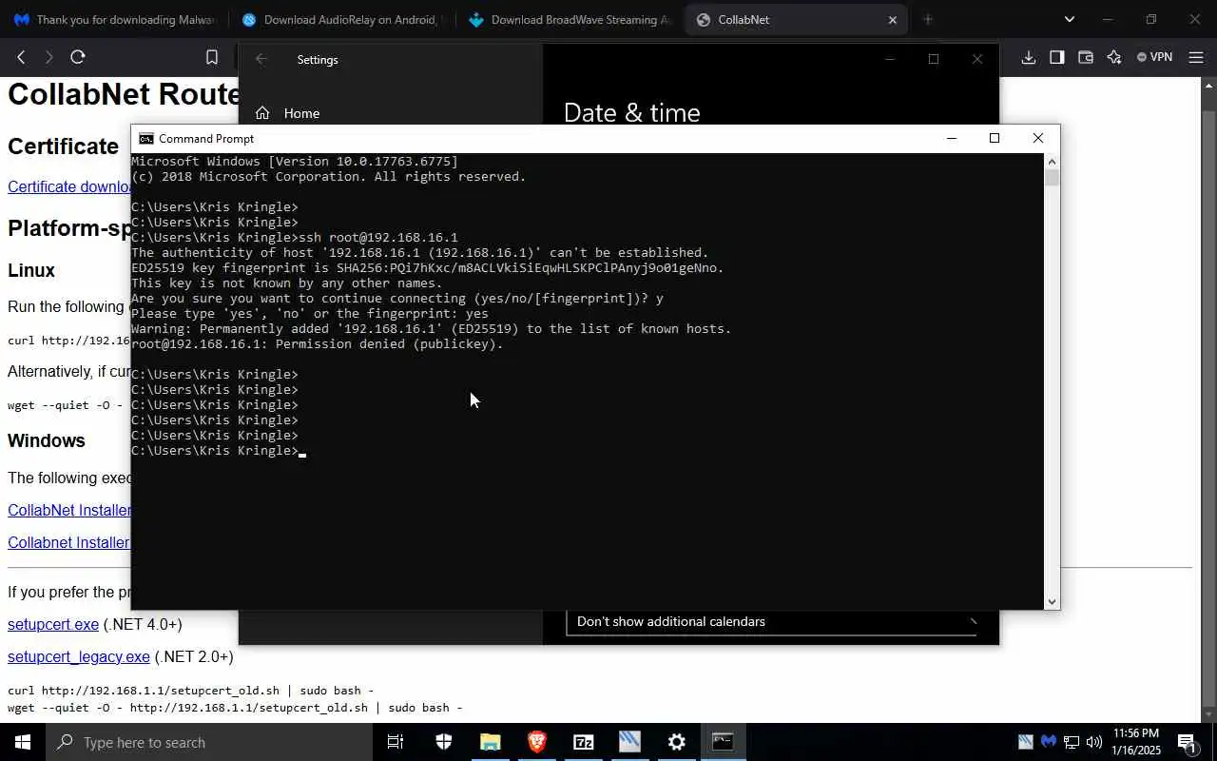1217x761 pixels.
Task: Reload the CollabNet page
Action: tap(78, 57)
